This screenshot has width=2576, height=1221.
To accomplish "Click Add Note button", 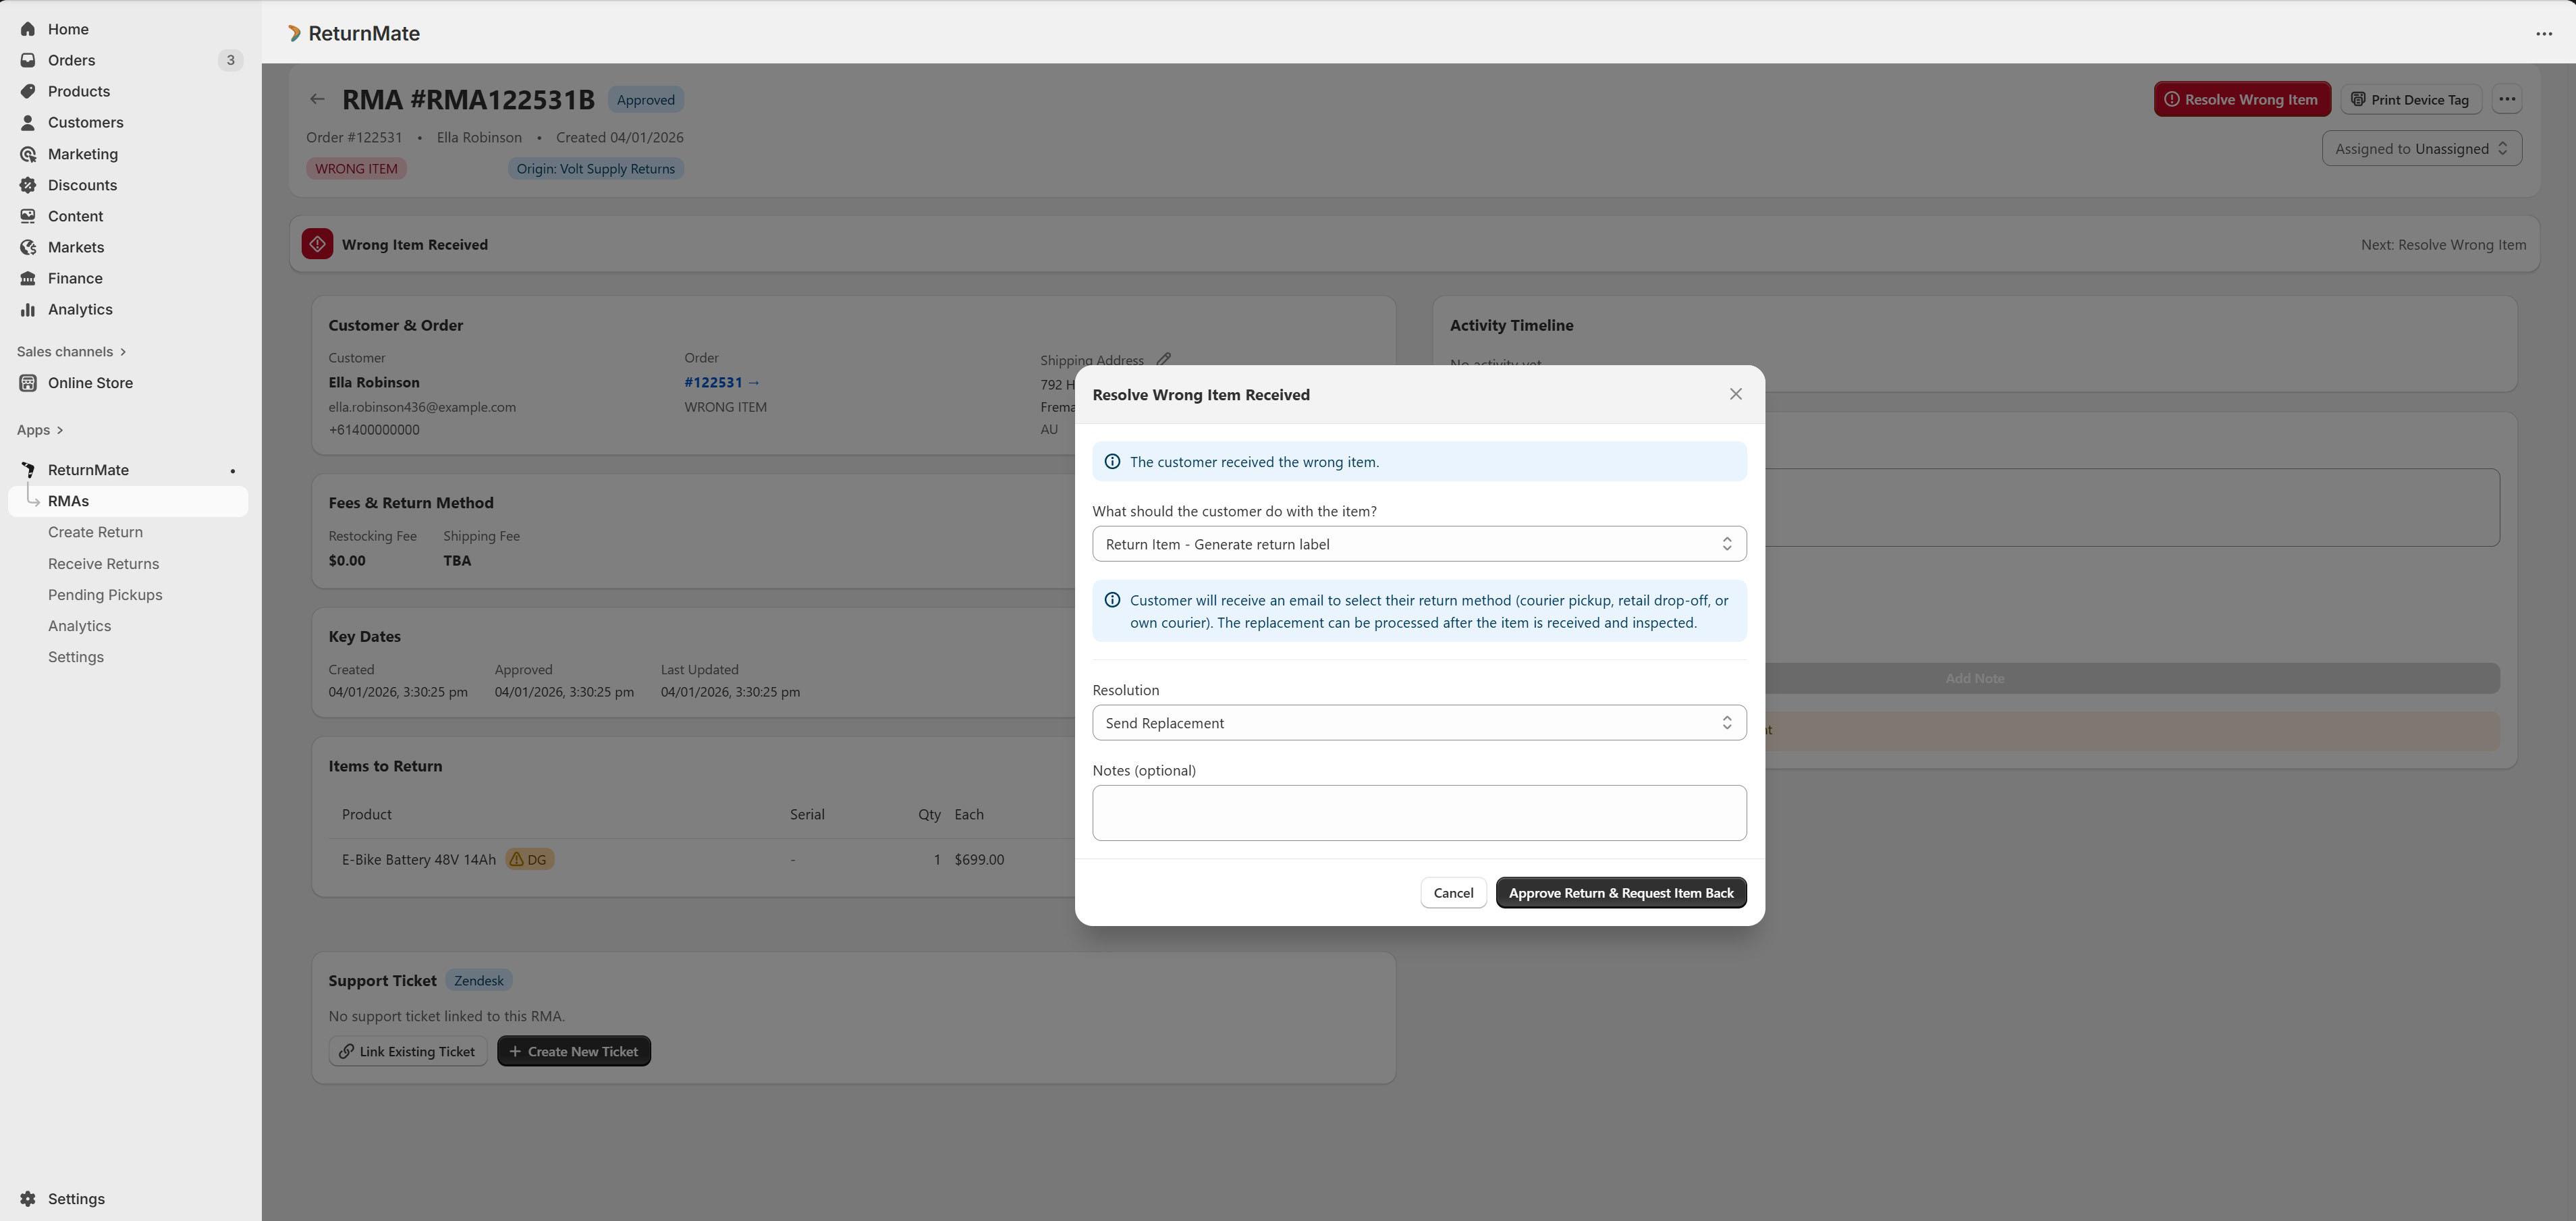I will [x=1974, y=678].
